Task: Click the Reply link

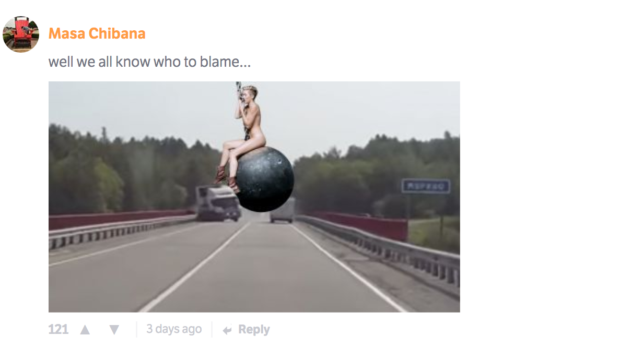Action: pyautogui.click(x=254, y=330)
